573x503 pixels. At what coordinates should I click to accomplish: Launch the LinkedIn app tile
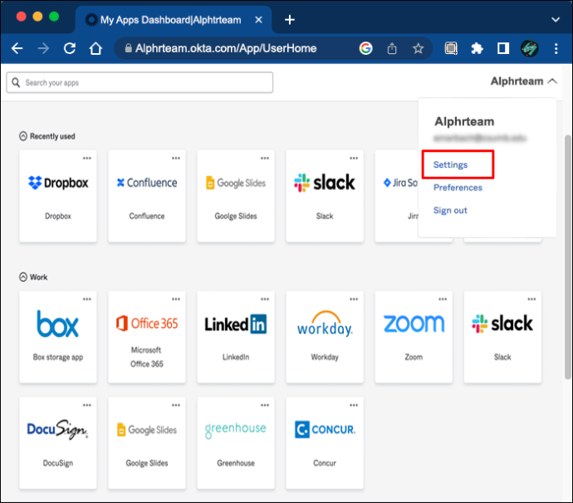[236, 337]
